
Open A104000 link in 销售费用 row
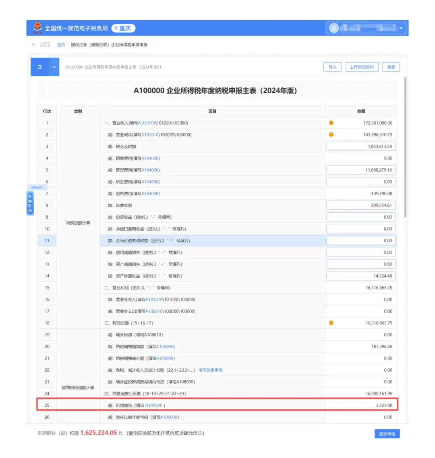click(150, 158)
